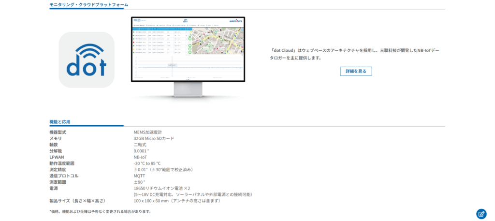
Task: Select the 機能と応用 section heading
Action: click(x=60, y=122)
